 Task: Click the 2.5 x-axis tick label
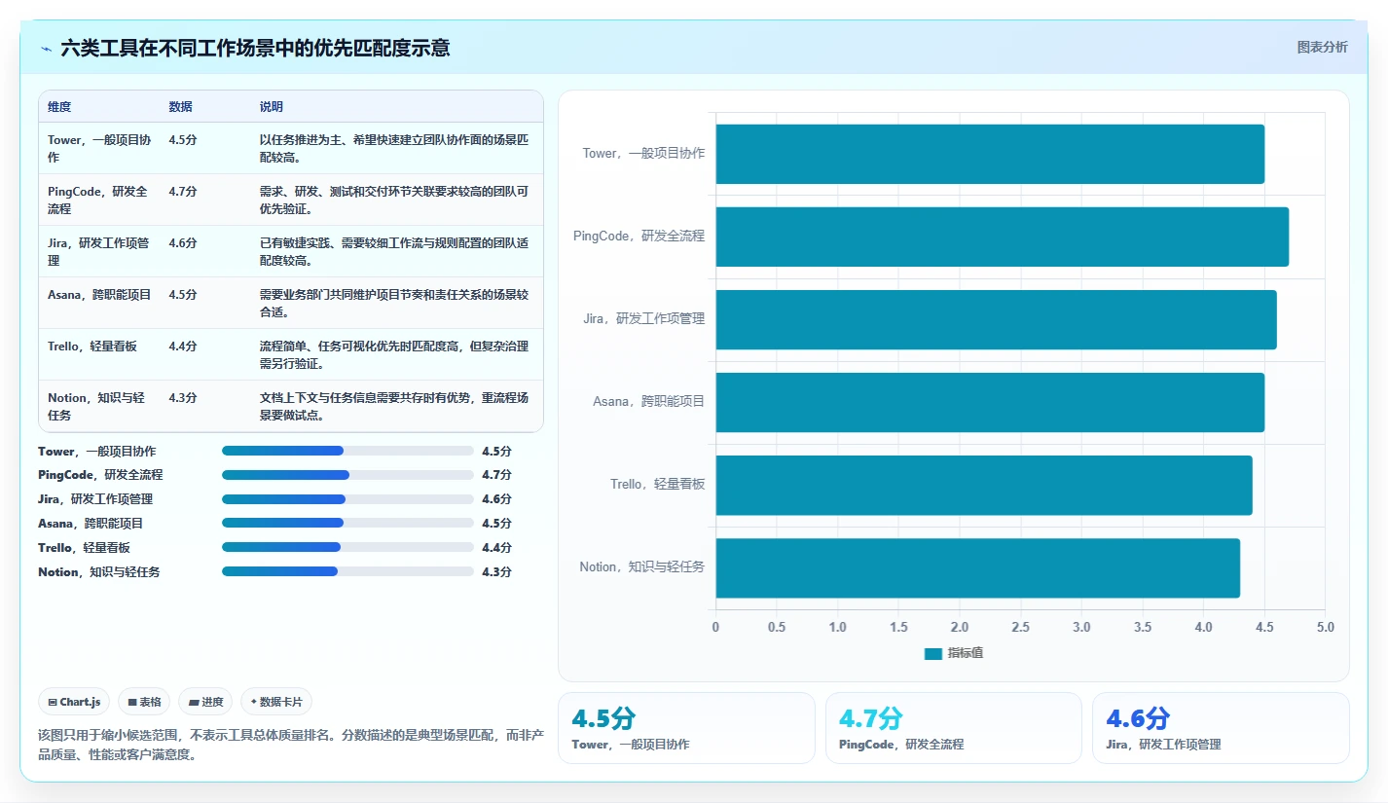coord(1020,627)
